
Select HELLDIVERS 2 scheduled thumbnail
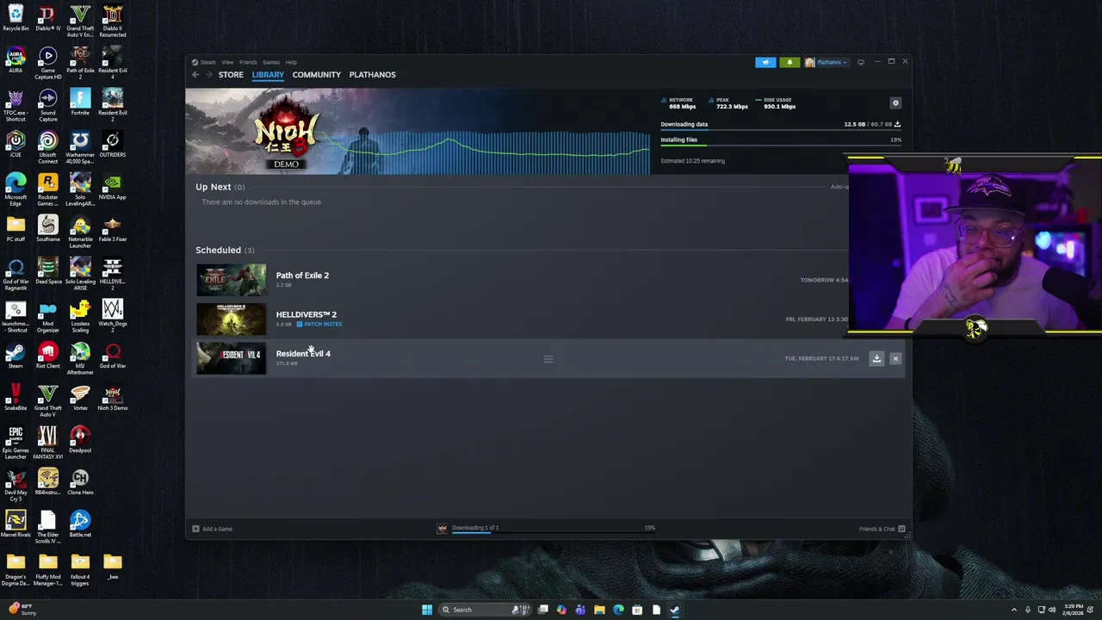(x=231, y=319)
